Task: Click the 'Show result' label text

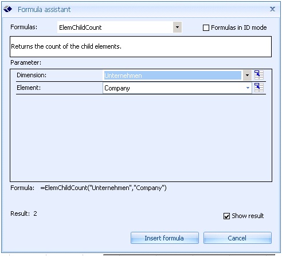Action: [248, 216]
